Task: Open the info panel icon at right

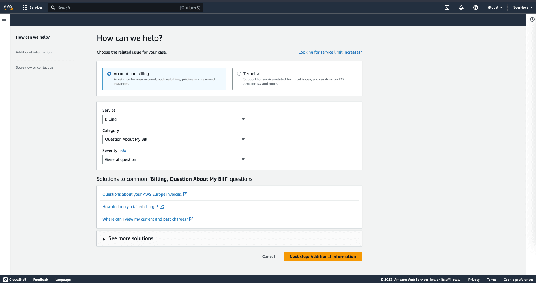Action: [532, 19]
